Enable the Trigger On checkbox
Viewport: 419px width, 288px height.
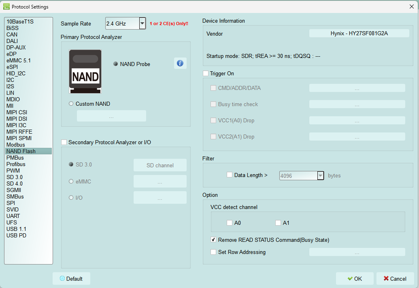206,73
